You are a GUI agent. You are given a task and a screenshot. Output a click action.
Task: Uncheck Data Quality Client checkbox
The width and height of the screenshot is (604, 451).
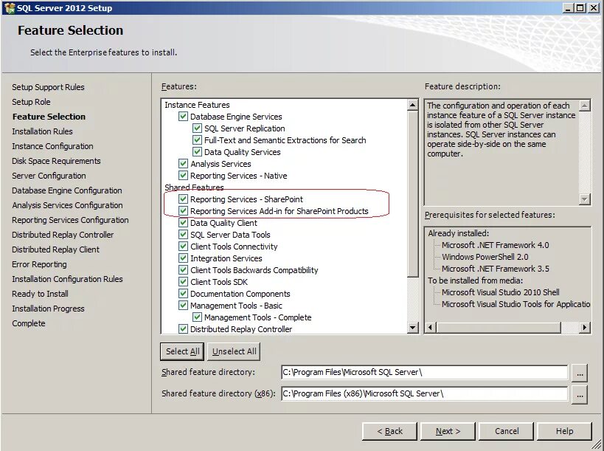coord(183,223)
